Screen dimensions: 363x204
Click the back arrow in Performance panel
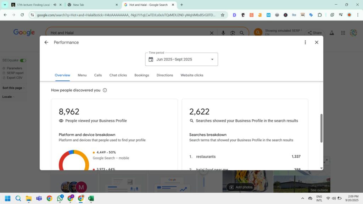coord(46,42)
